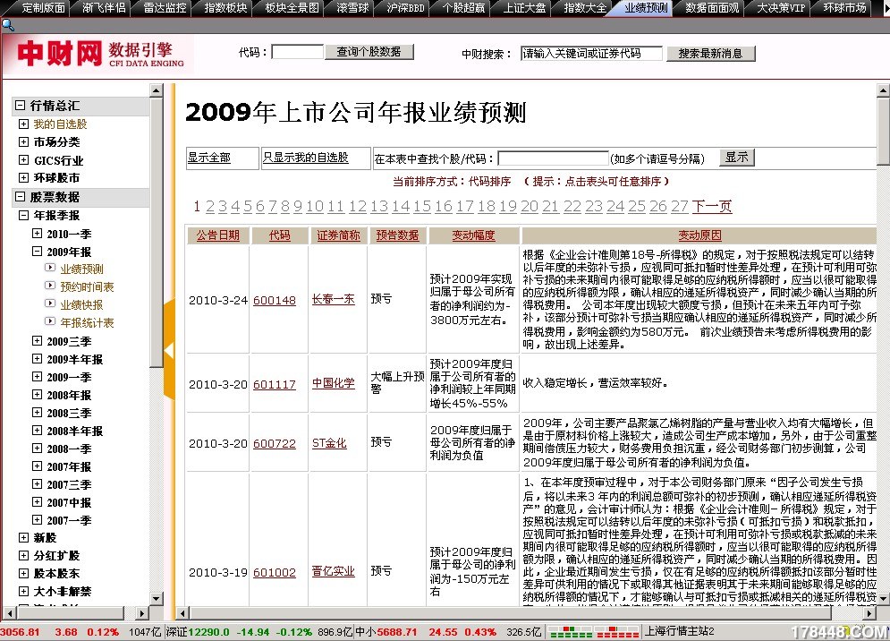Click 只显示我的自选股 link

(x=305, y=158)
